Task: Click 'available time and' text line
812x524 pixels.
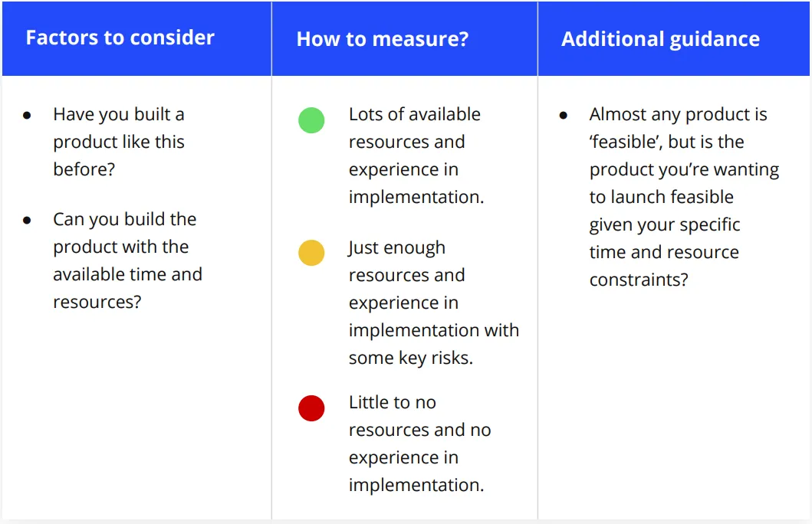Action: tap(127, 274)
